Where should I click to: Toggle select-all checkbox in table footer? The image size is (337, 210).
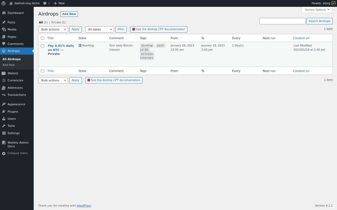click(42, 71)
